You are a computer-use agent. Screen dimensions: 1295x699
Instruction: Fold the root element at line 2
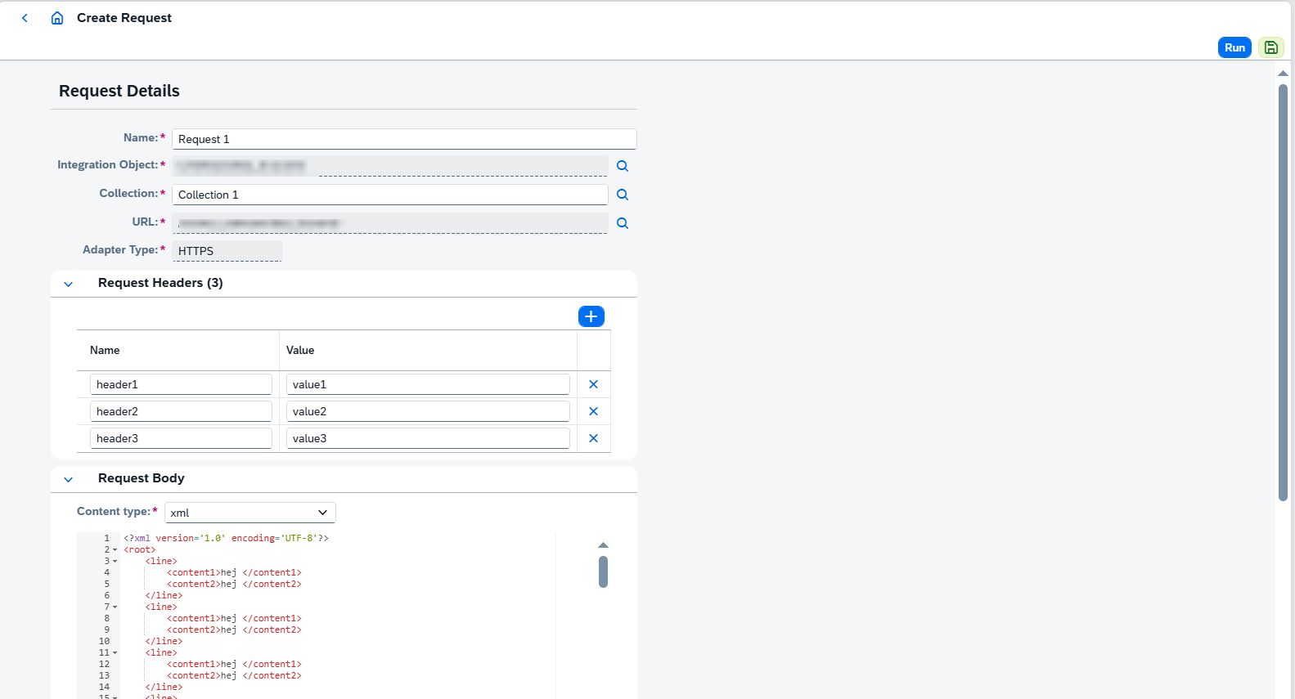pos(115,550)
